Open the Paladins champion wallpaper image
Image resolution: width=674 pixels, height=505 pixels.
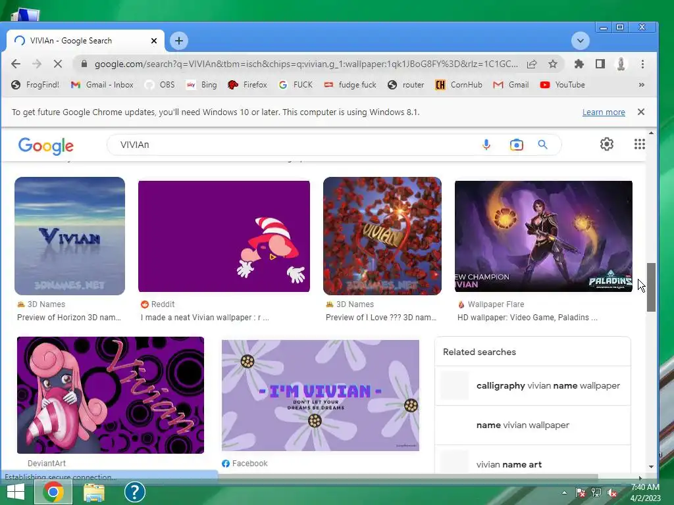point(543,236)
